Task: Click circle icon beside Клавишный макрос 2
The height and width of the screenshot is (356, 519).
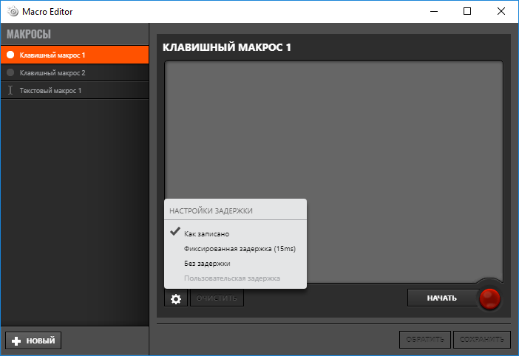Action: (x=10, y=72)
